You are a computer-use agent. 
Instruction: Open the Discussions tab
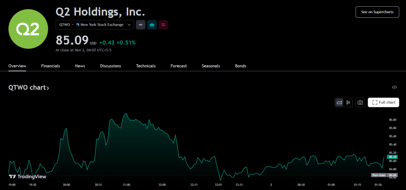tap(111, 66)
